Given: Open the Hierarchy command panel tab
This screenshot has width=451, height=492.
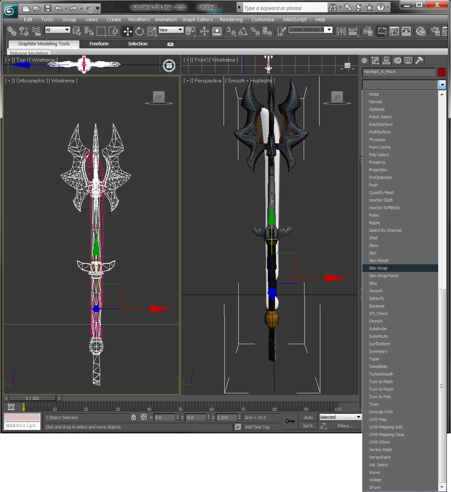Looking at the screenshot, I should point(386,61).
